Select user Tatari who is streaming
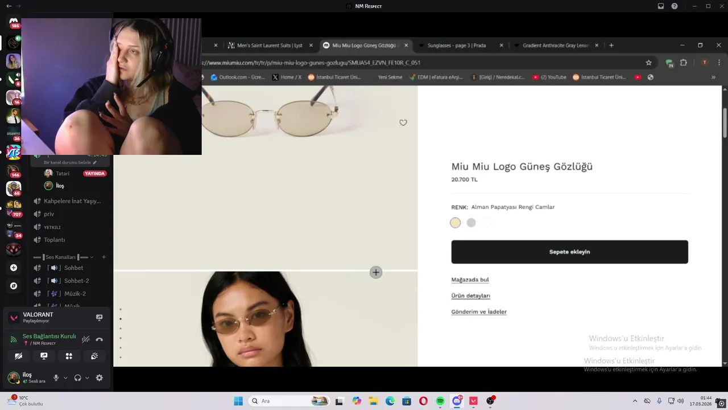The width and height of the screenshot is (728, 410). click(75, 173)
